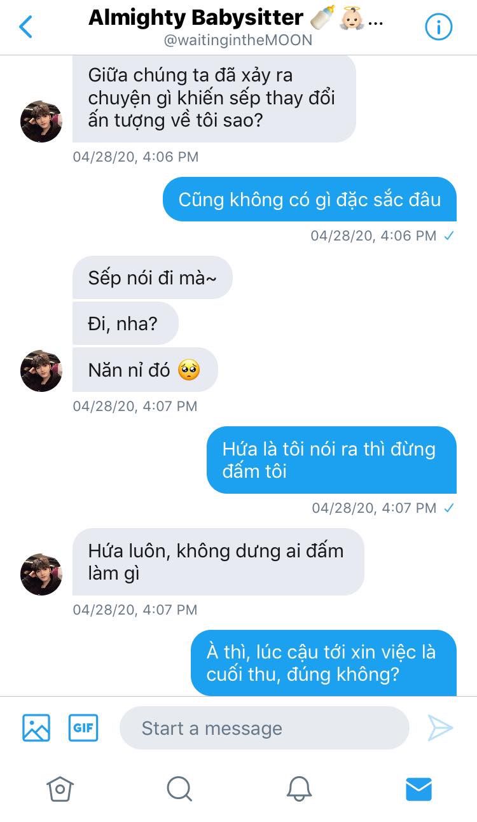The image size is (477, 822).
Task: Tap avatar next to "Hứa luôn" message
Action: tap(41, 575)
